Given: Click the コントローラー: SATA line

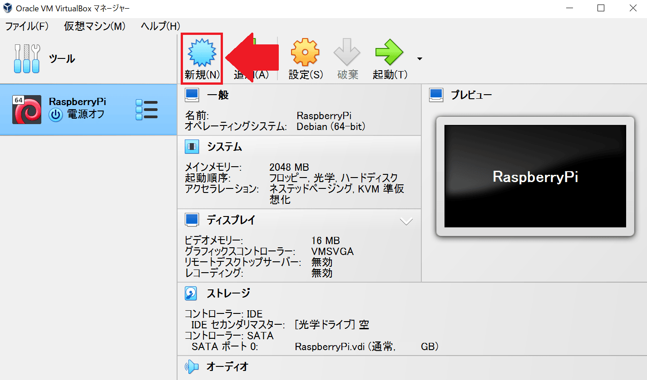Looking at the screenshot, I should [229, 336].
